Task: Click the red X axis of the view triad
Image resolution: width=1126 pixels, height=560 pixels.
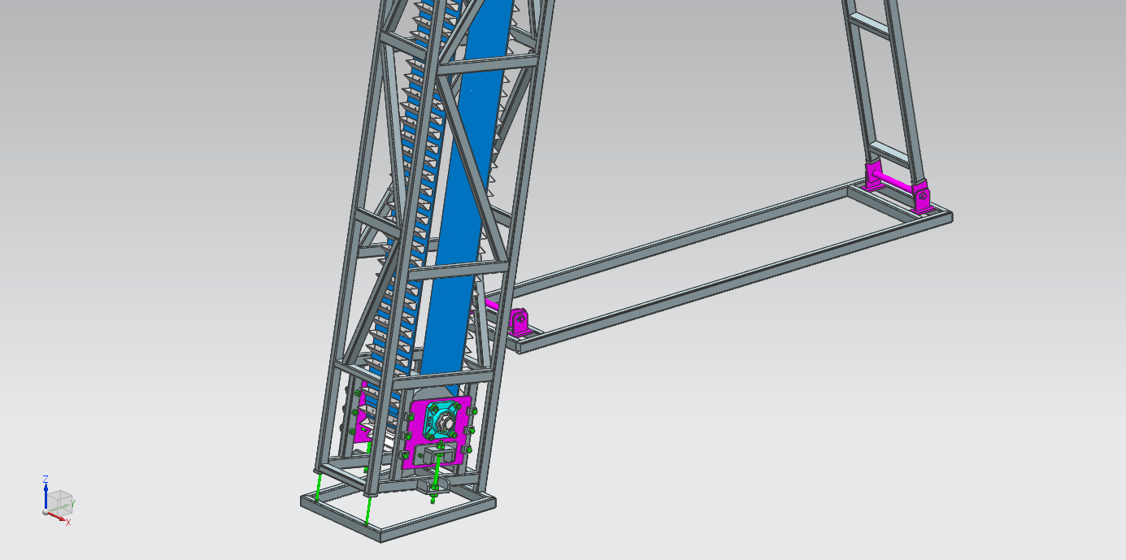Action: (59, 517)
